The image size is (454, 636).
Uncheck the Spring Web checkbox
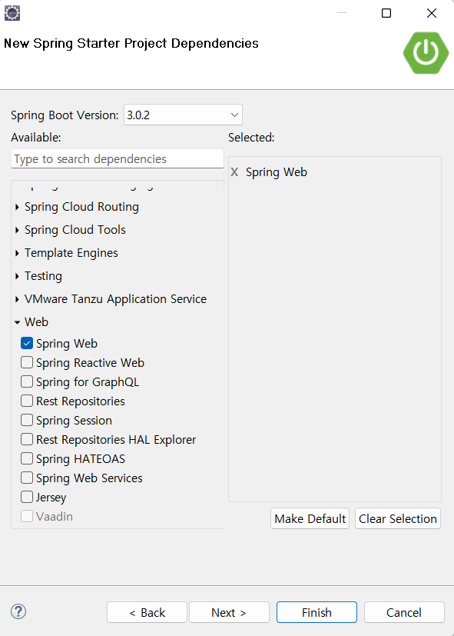(x=27, y=343)
